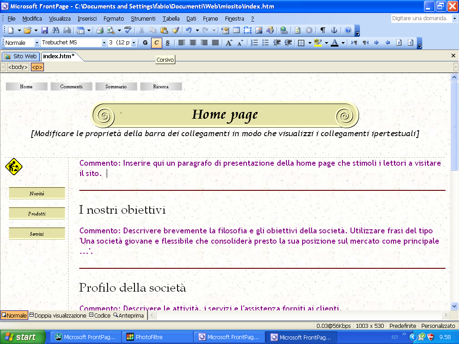Viewport: 459px width, 344px height.
Task: Expand the Toggle Pane dropdown arrow
Action: 89,30
